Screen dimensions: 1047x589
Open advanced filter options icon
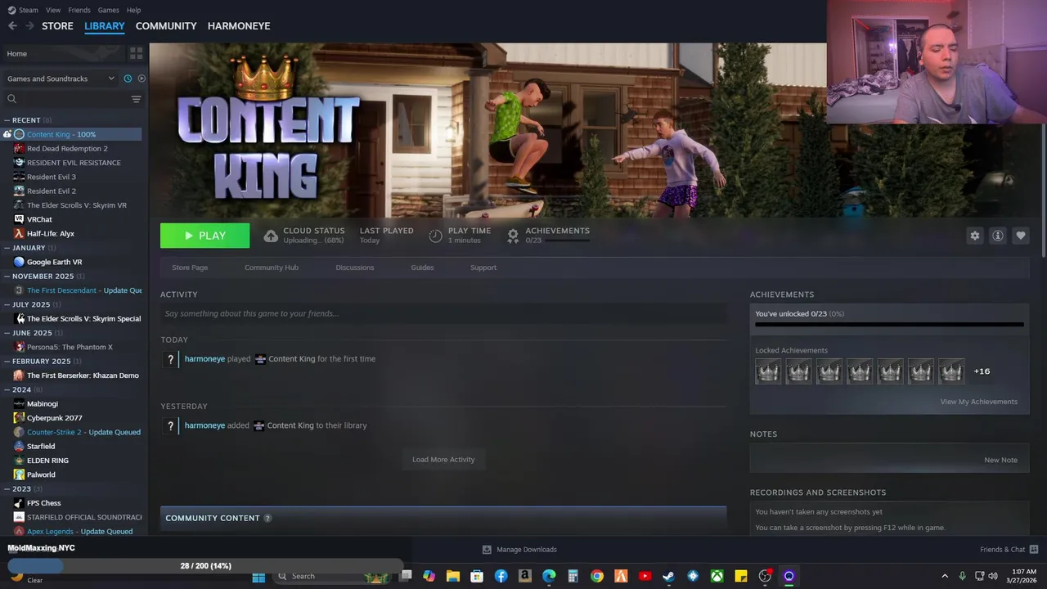click(x=136, y=99)
